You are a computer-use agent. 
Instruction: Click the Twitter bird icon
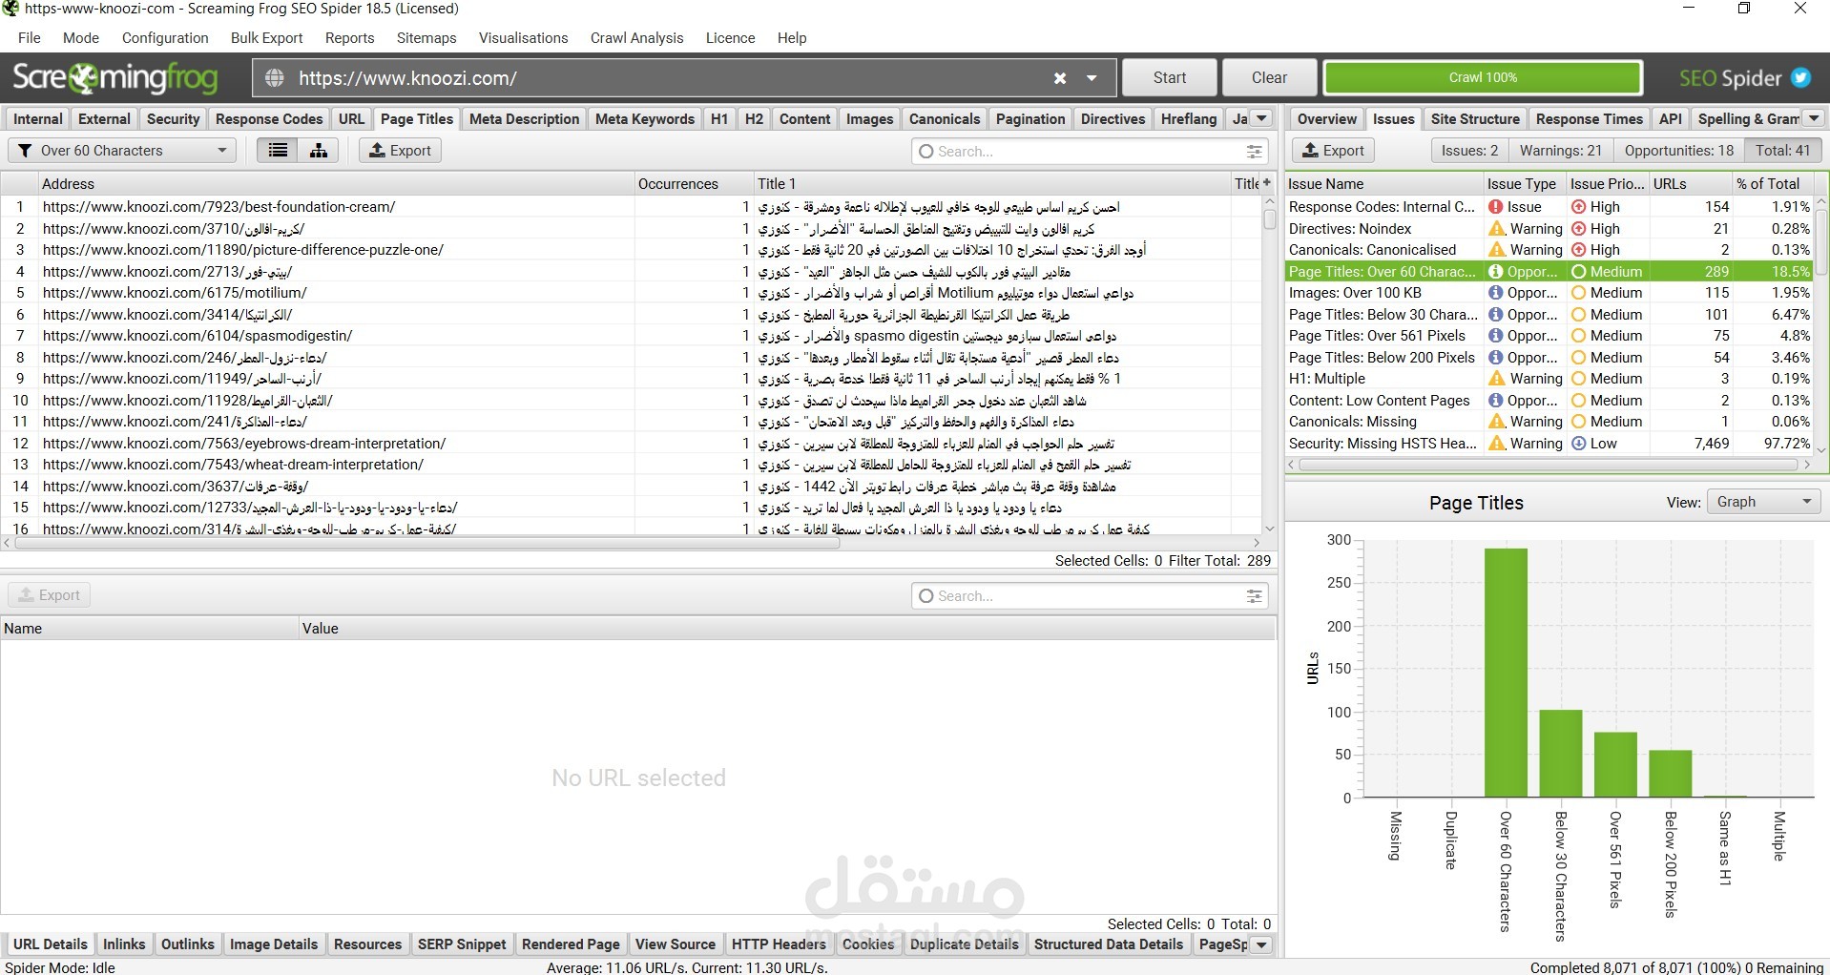coord(1801,78)
